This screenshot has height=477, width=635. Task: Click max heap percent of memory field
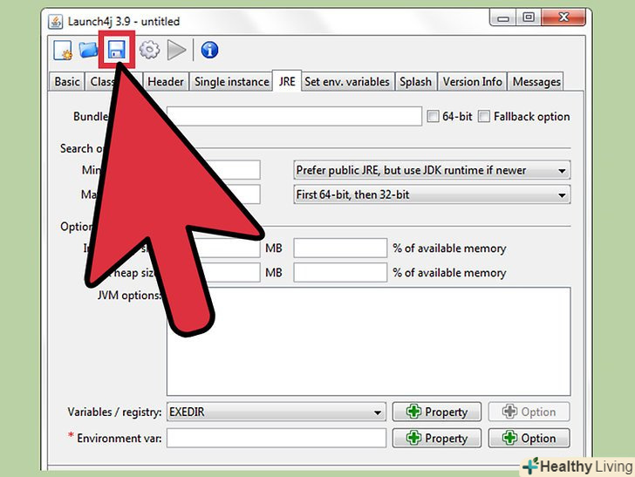click(x=340, y=273)
